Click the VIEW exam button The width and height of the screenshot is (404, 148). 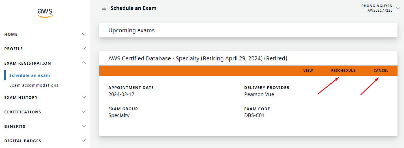point(308,71)
